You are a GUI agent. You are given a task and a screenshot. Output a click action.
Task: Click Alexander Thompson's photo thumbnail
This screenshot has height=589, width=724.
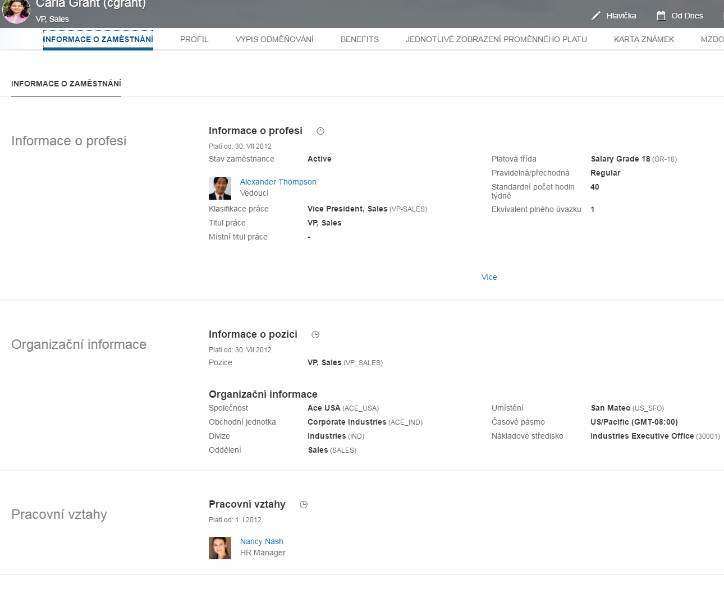point(220,188)
